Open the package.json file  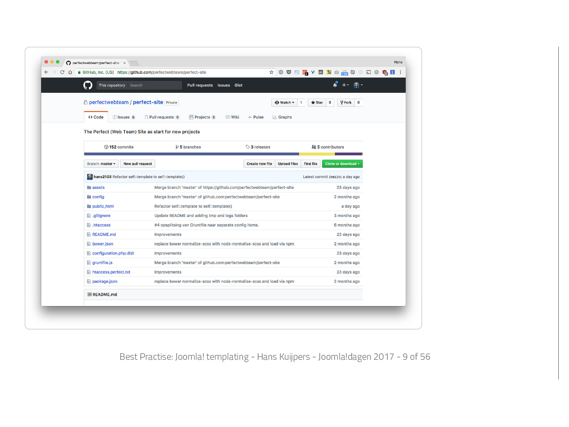pyautogui.click(x=105, y=282)
